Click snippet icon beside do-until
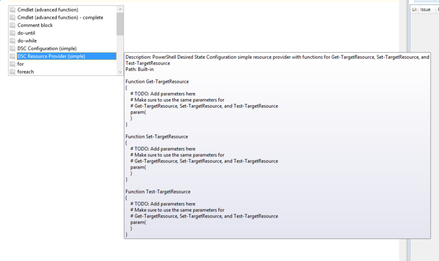The height and width of the screenshot is (261, 439). [12, 33]
